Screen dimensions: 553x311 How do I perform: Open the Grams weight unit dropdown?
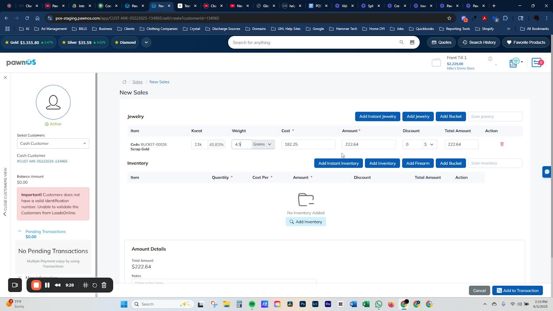(x=263, y=144)
